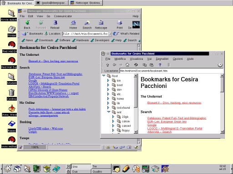The image size is (233, 174).
Task: Expand the dev folder
Action: (108, 90)
